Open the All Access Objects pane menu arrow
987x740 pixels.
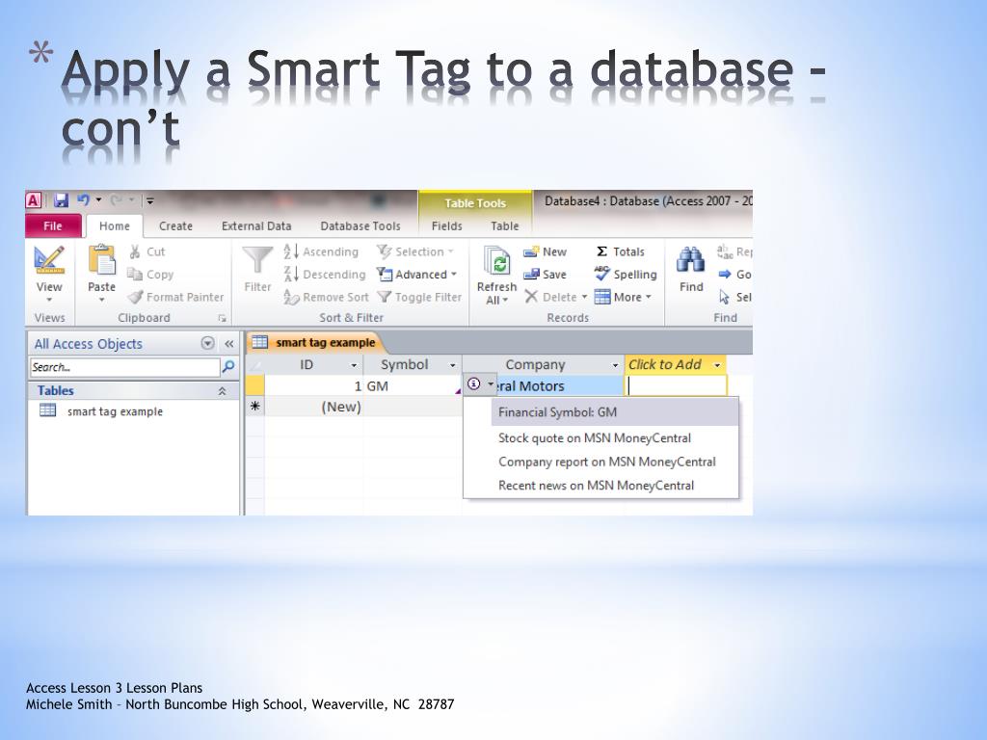[207, 343]
